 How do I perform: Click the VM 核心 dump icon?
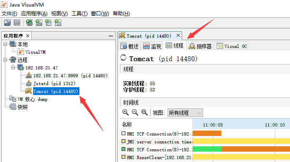pos(13,99)
